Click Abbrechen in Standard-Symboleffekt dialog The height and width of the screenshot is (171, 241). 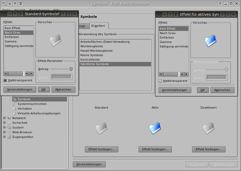[63, 89]
